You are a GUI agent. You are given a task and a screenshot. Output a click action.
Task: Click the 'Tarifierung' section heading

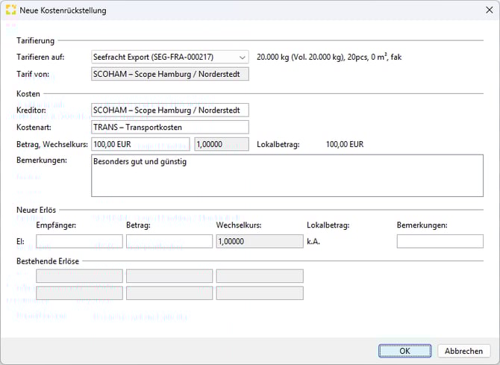36,41
